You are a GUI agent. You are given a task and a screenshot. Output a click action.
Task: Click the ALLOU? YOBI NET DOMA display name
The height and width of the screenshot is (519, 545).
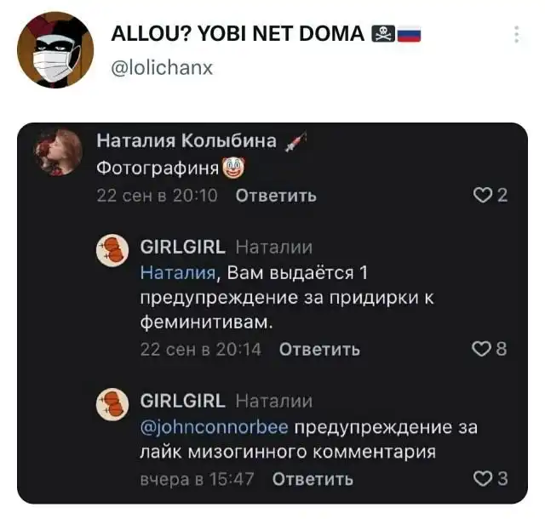238,36
